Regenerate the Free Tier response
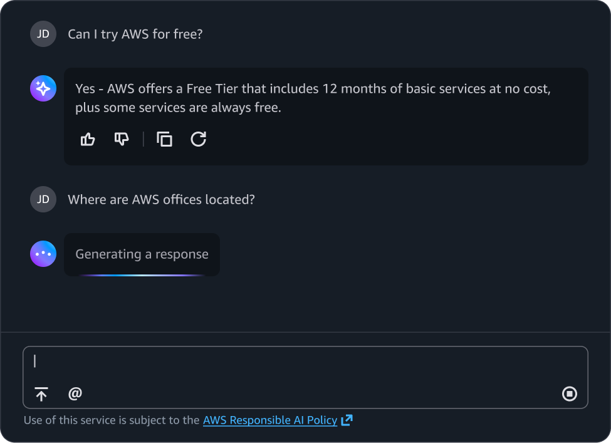 tap(198, 139)
